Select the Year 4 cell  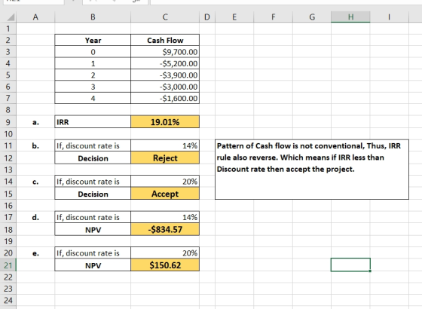(x=93, y=98)
